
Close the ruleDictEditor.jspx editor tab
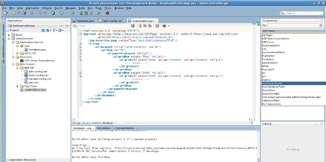(156, 21)
